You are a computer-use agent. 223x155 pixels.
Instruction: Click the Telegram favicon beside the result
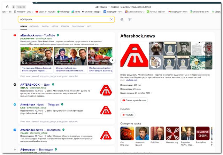click(15, 104)
